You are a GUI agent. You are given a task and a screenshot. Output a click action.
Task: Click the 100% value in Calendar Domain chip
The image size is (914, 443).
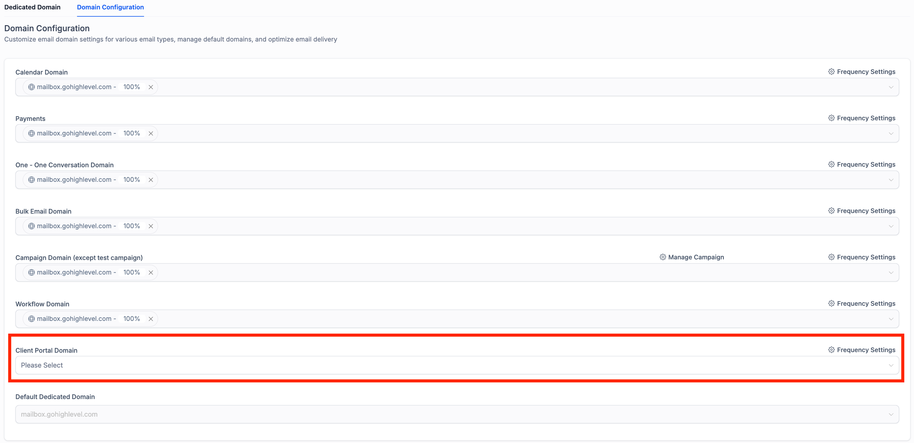pos(132,87)
